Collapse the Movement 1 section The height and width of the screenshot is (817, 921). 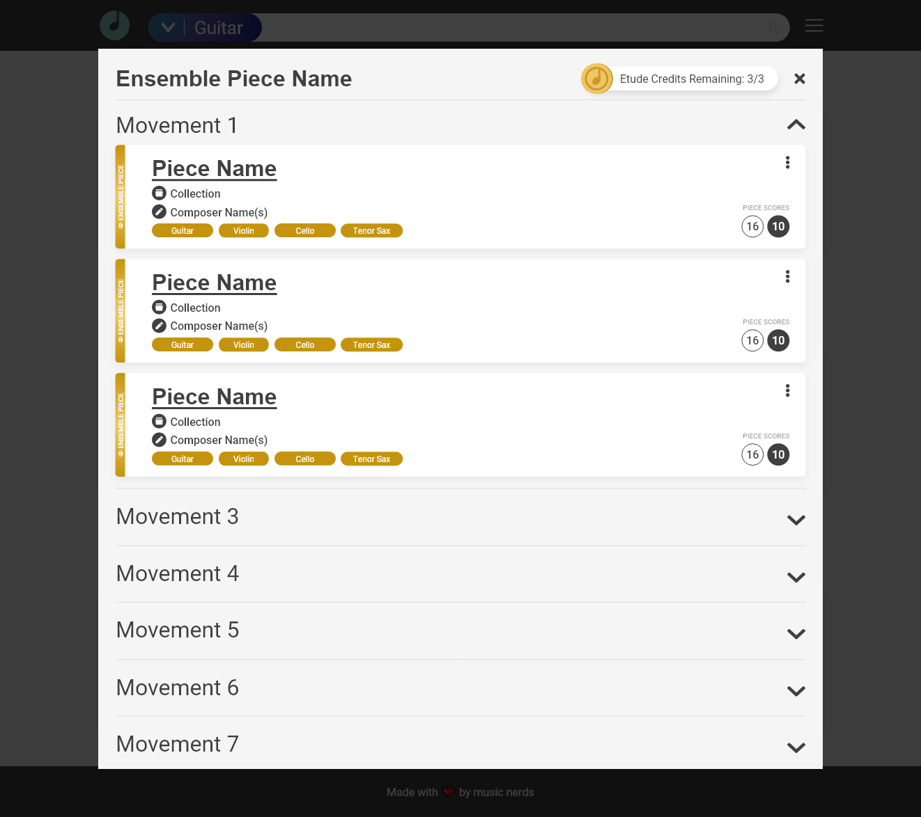[x=796, y=125]
